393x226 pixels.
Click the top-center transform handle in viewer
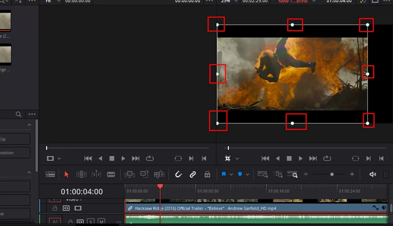(292, 25)
